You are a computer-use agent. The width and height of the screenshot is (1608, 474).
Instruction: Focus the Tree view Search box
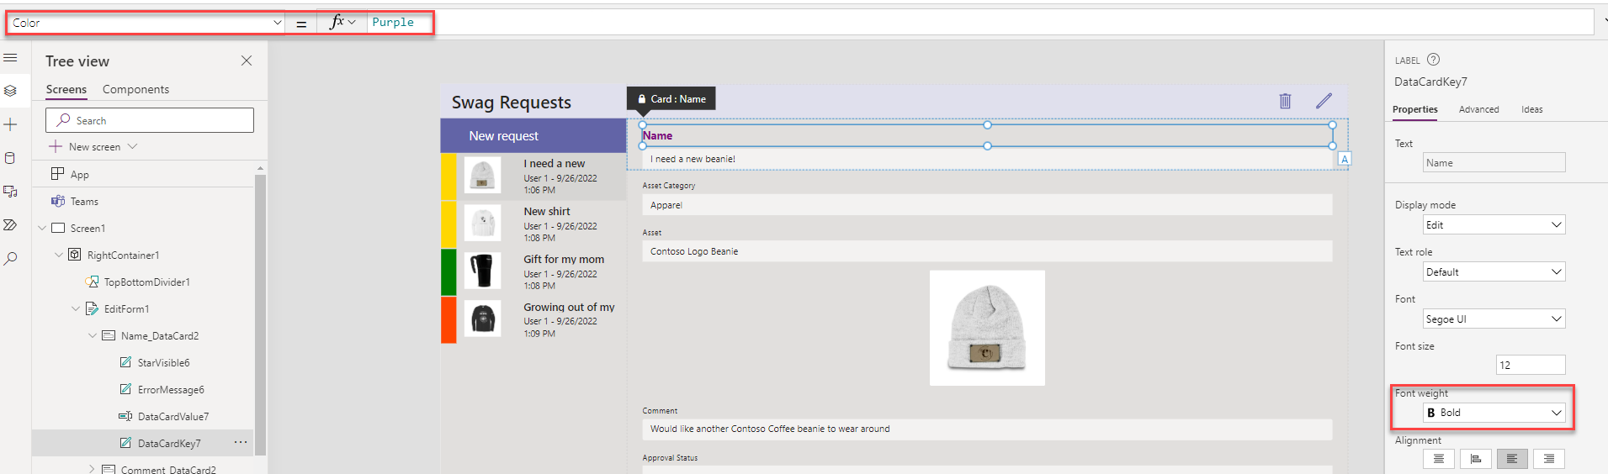[150, 120]
